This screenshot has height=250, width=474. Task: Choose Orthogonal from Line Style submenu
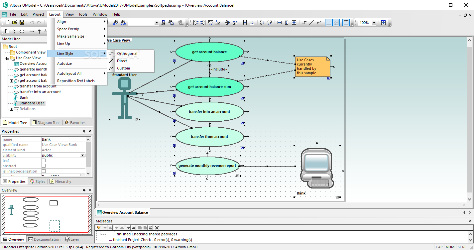point(131,54)
